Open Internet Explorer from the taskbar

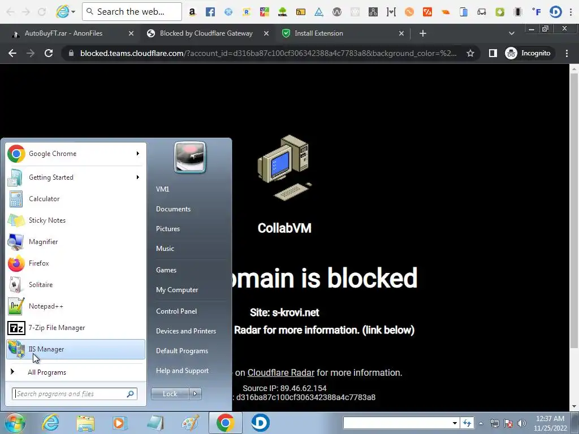click(50, 423)
